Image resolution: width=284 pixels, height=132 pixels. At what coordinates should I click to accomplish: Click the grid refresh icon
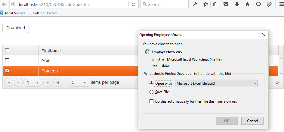(277, 82)
